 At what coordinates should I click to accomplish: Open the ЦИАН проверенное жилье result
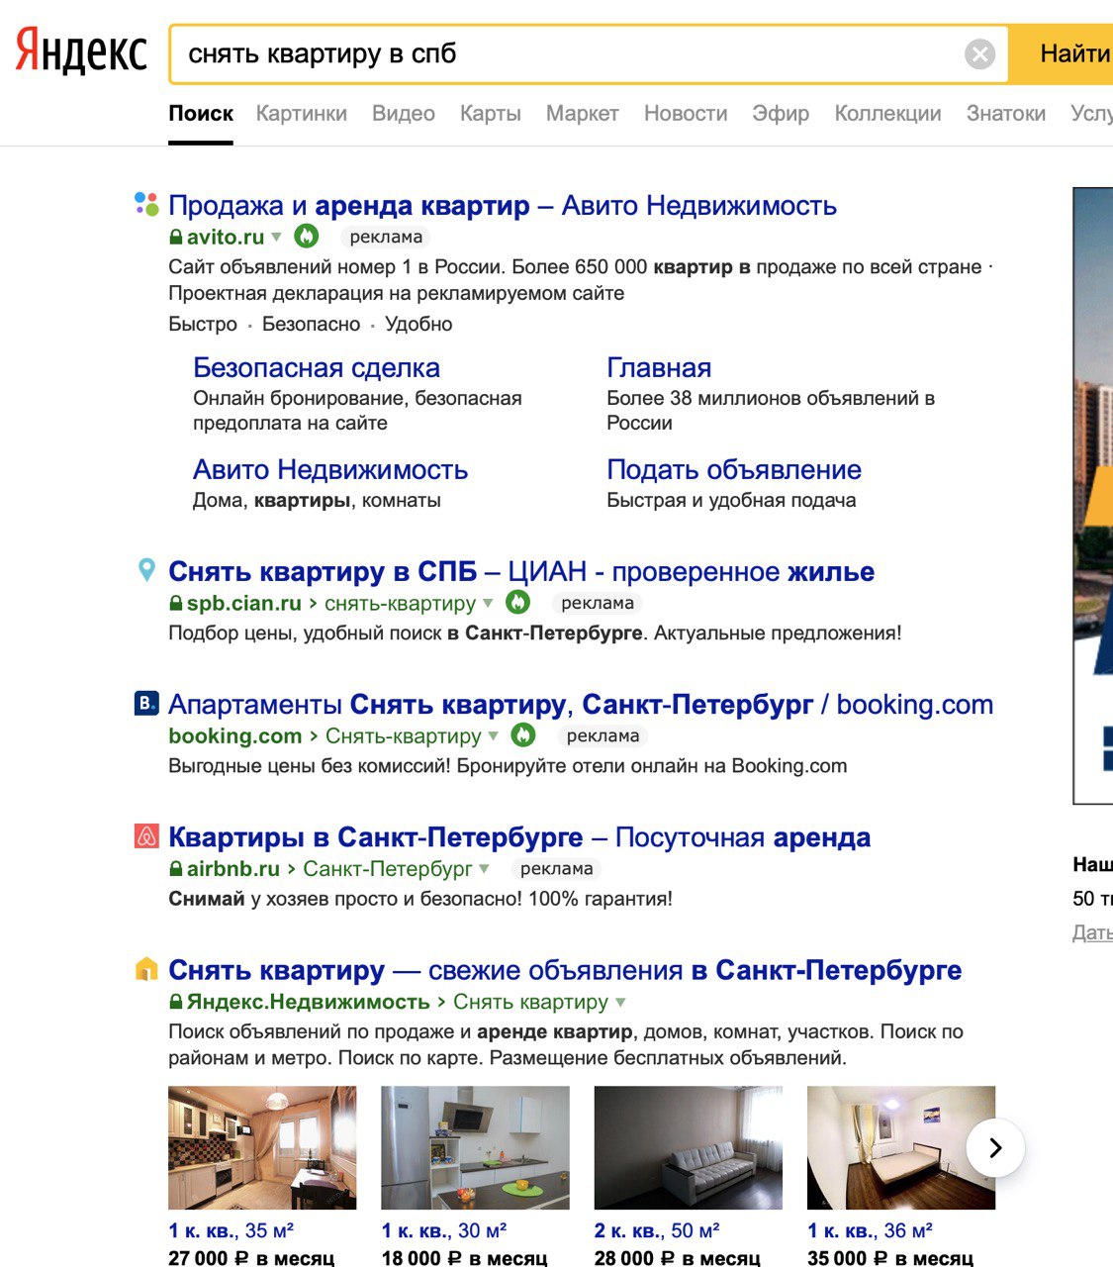click(x=521, y=571)
